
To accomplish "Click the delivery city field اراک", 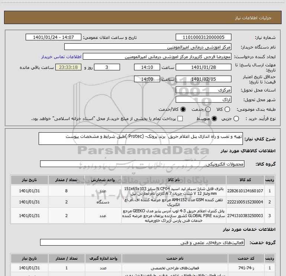I will point(204,100).
